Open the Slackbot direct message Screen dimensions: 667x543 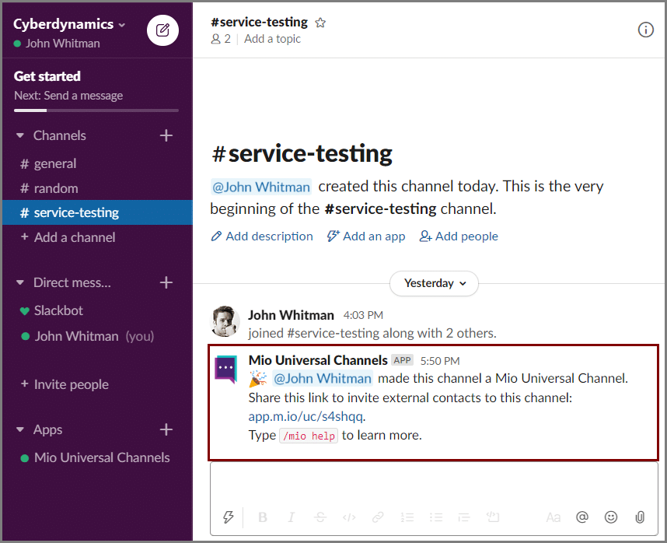click(x=97, y=310)
